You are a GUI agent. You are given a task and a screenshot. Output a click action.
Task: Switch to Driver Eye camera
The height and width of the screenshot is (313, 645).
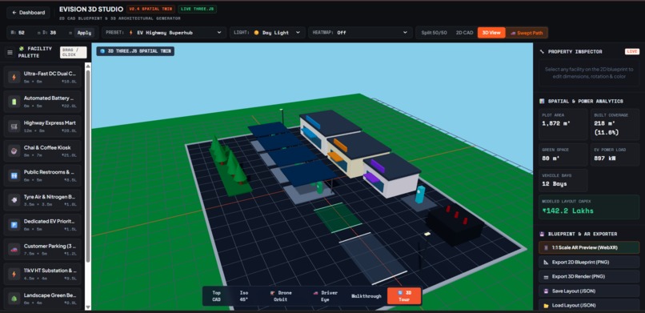[326, 296]
